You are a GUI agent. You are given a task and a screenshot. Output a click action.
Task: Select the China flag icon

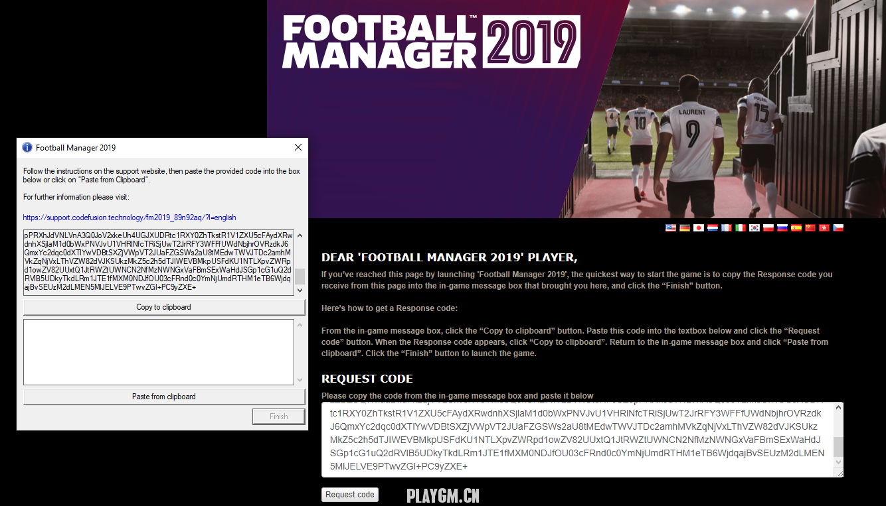(x=810, y=228)
